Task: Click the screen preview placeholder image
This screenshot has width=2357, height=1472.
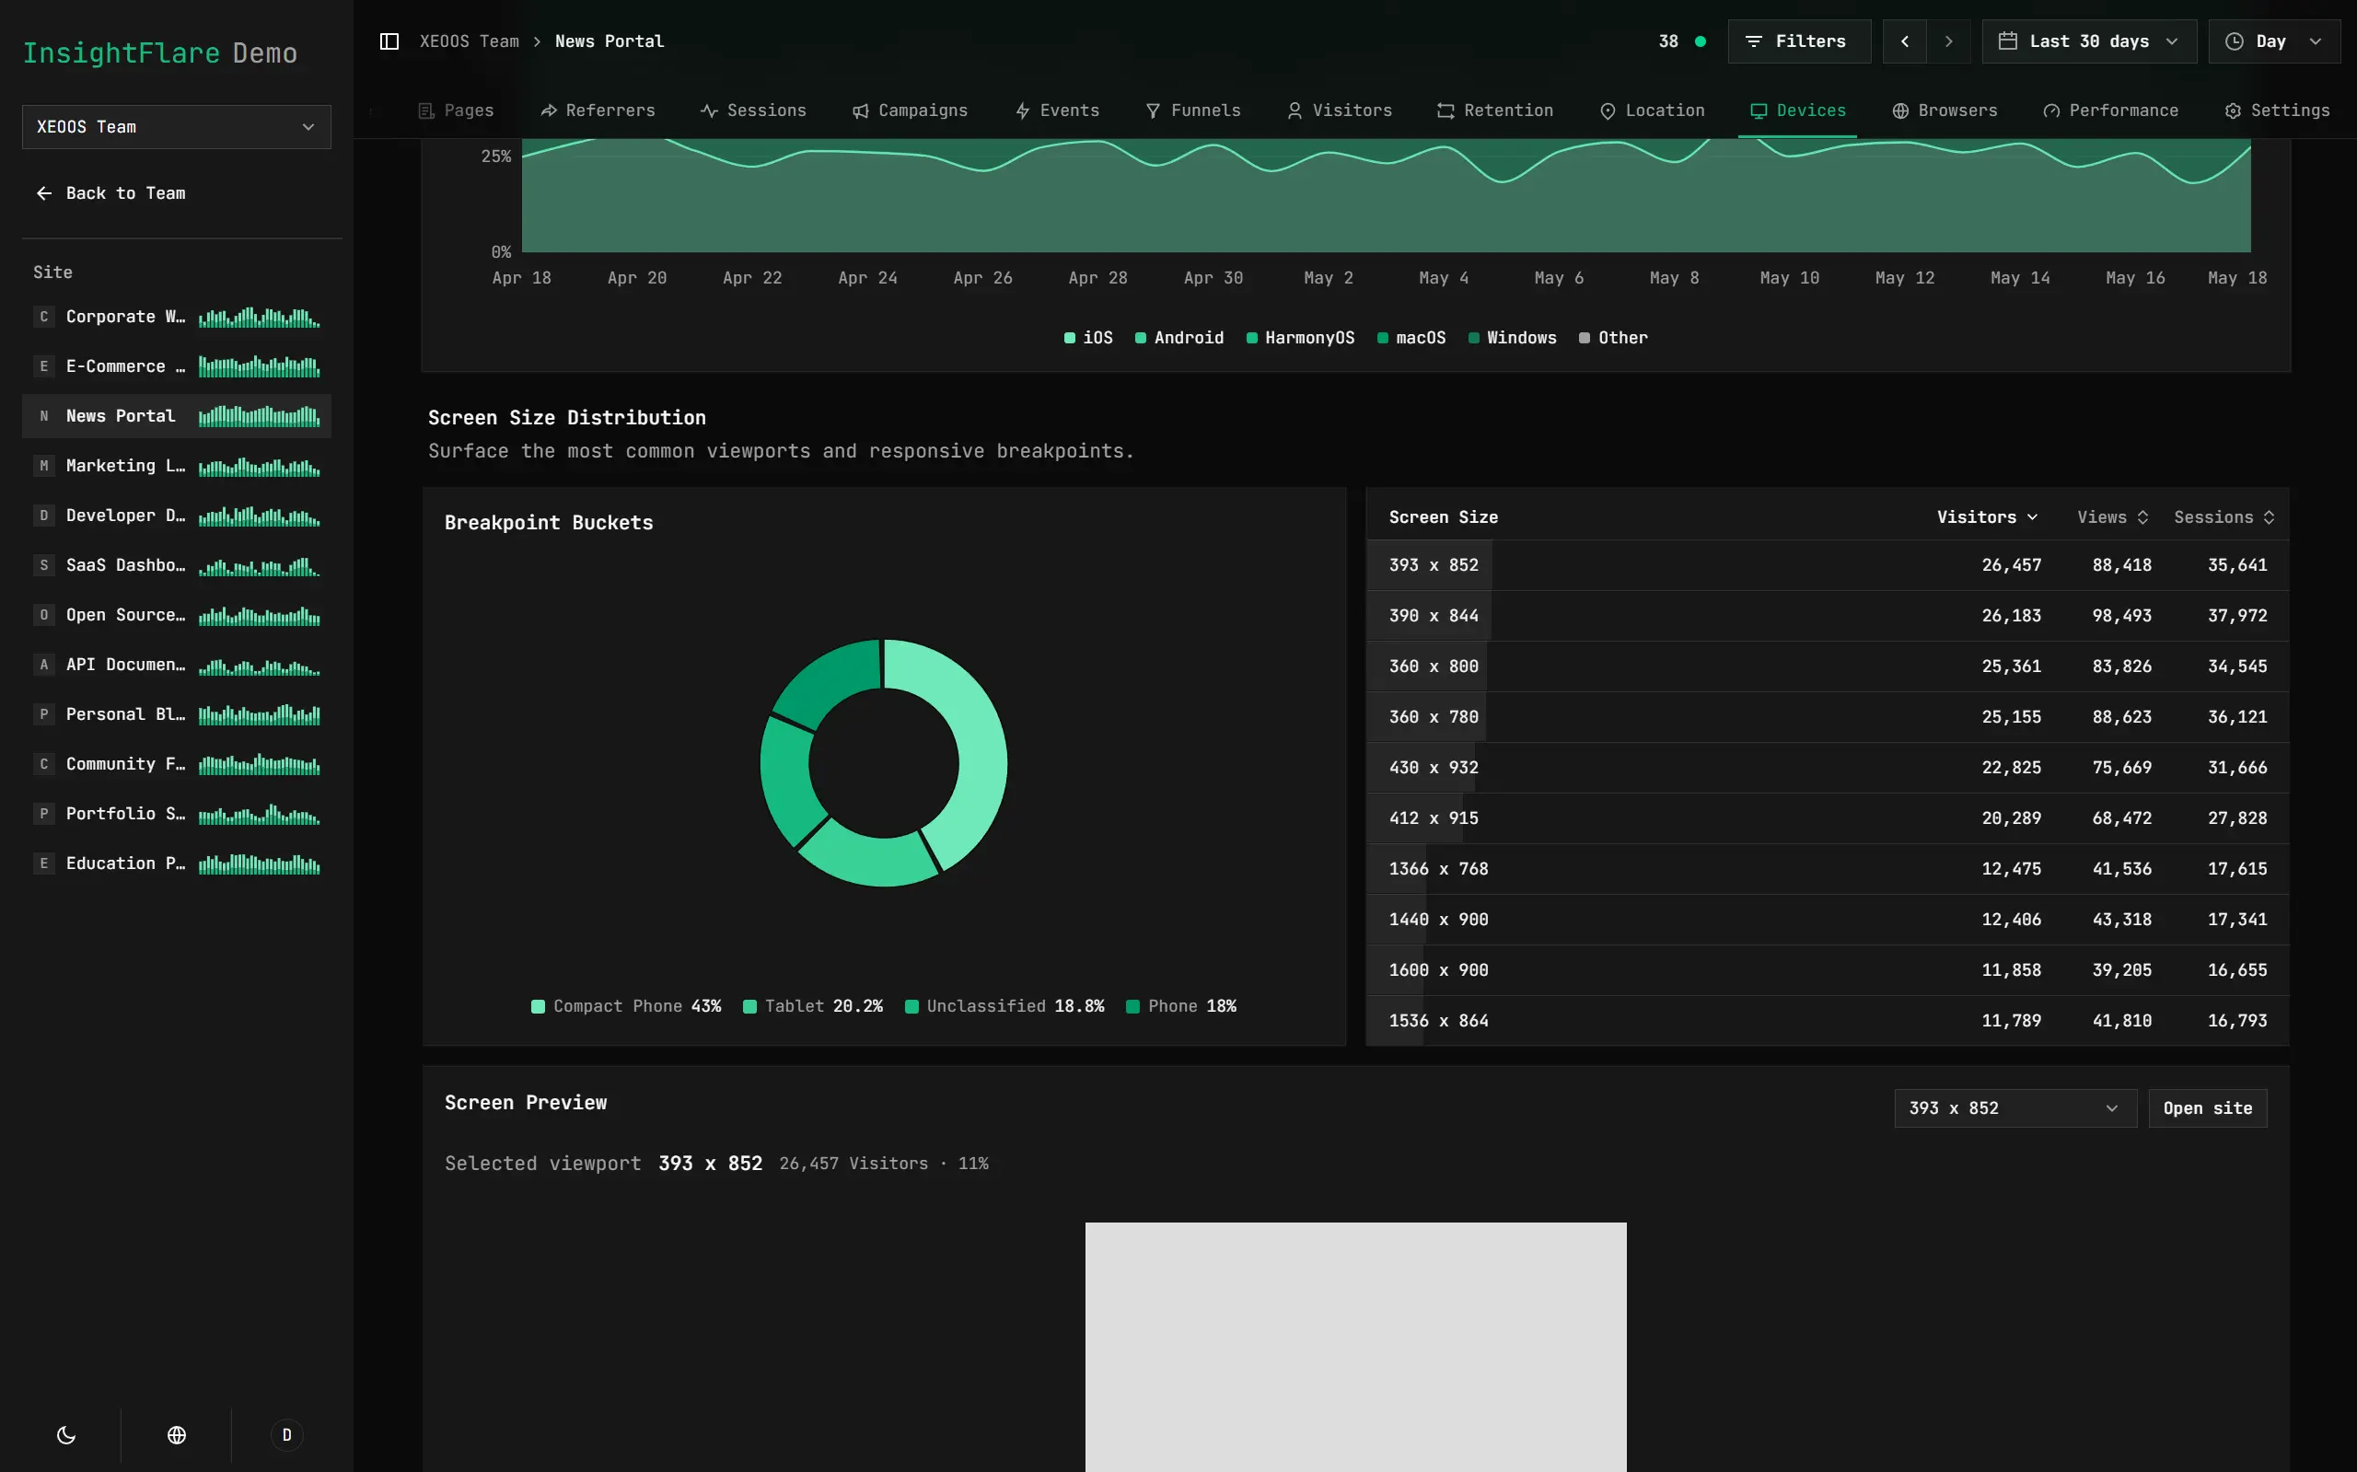Action: point(1355,1347)
